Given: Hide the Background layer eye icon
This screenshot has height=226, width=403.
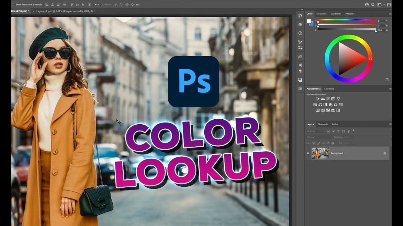Looking at the screenshot, I should pyautogui.click(x=308, y=153).
